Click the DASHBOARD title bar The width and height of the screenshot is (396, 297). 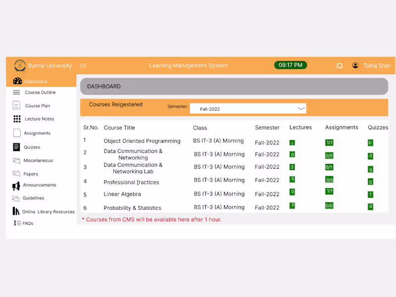click(234, 86)
